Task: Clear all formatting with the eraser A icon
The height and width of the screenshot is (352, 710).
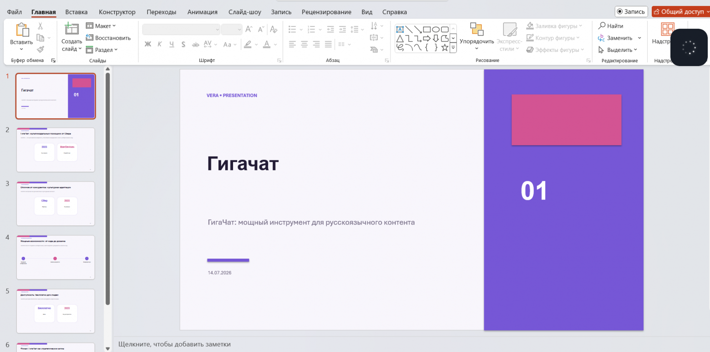Action: (274, 29)
